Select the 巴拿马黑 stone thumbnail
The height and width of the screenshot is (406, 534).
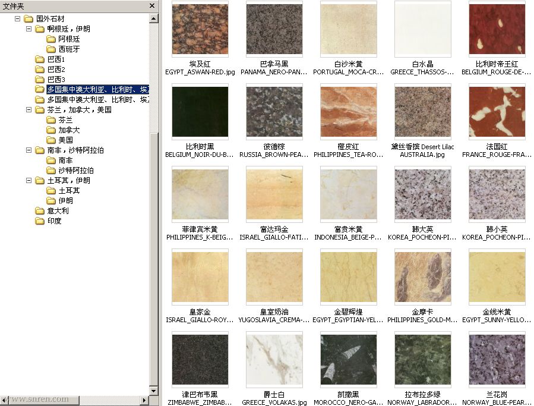click(274, 29)
